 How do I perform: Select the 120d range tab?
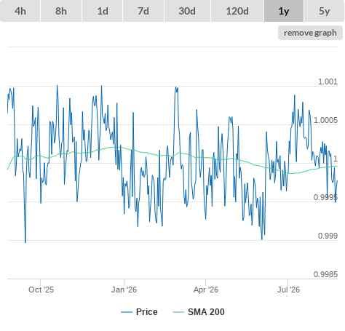[237, 11]
